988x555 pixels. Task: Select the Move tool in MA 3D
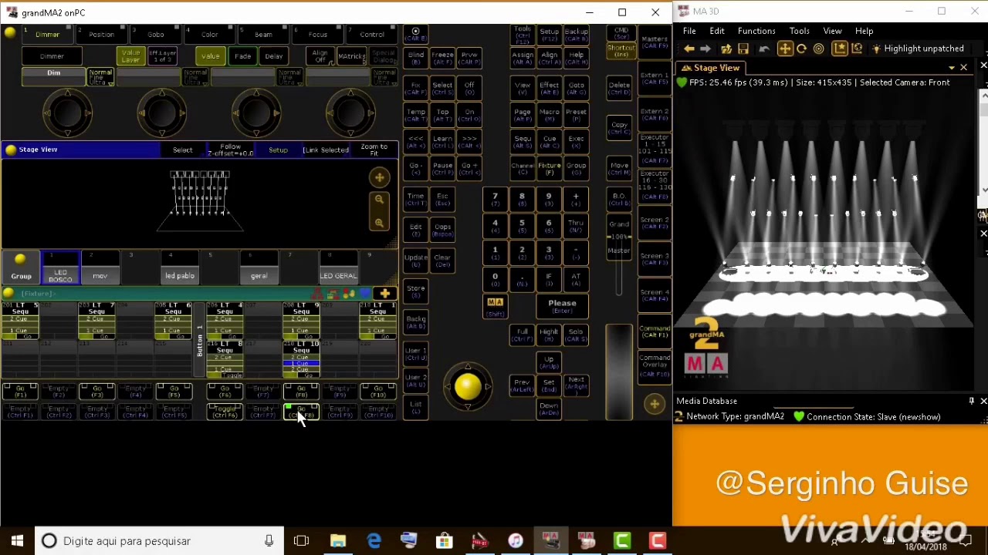click(785, 49)
